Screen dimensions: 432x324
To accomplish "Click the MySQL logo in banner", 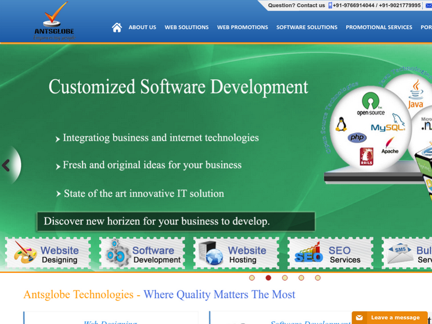I will click(x=388, y=123).
